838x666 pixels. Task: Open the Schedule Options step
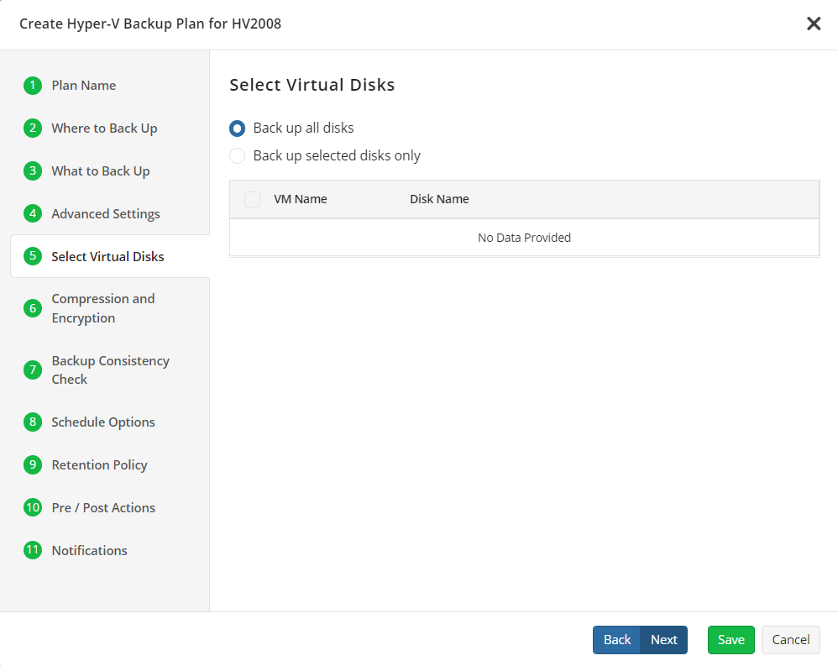[103, 422]
